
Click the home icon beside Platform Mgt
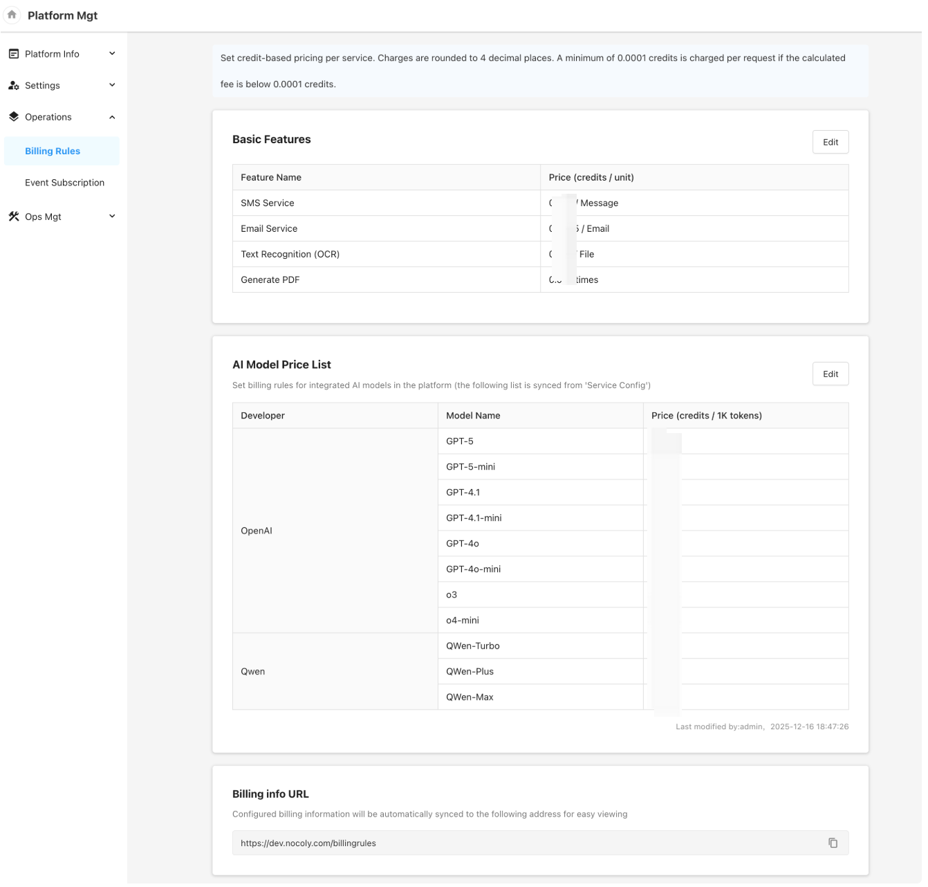coord(12,15)
